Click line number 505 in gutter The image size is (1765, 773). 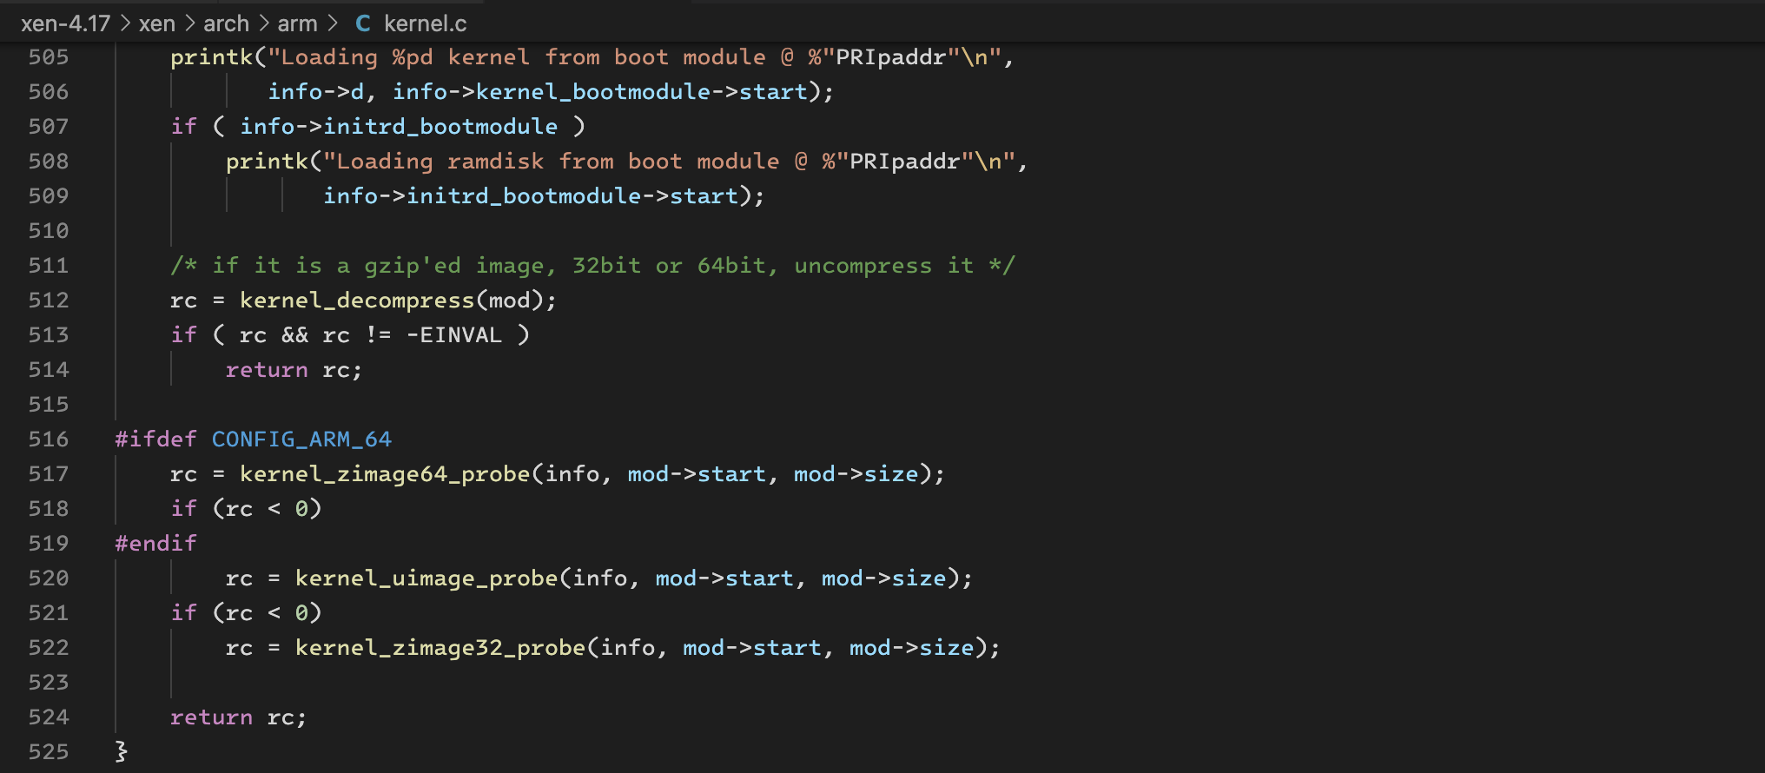click(x=48, y=57)
